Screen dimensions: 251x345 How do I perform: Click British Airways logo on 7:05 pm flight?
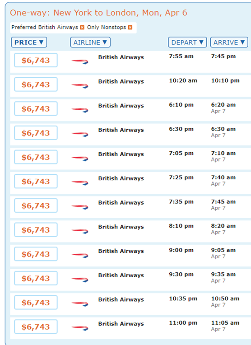pyautogui.click(x=80, y=158)
